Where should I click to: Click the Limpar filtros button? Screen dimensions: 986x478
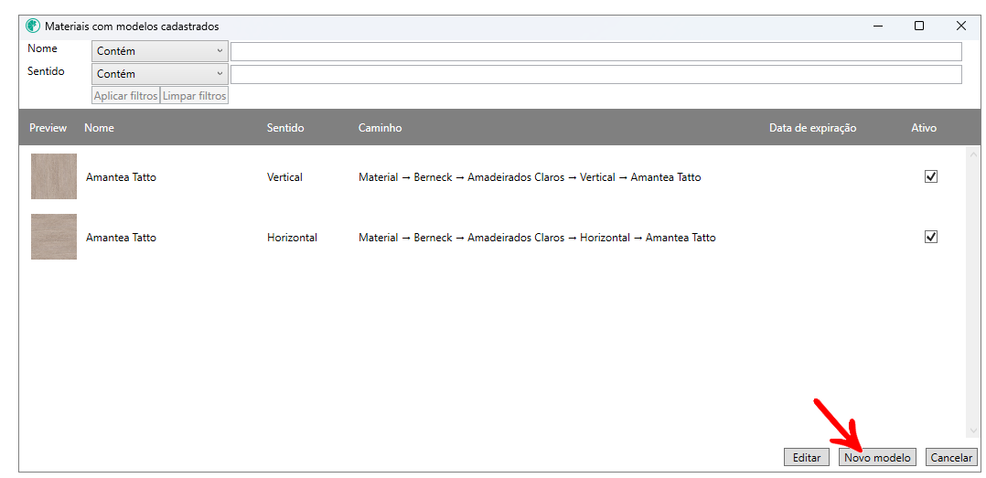click(194, 96)
